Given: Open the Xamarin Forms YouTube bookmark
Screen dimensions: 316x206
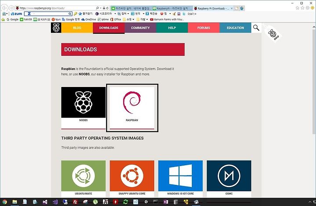Looking at the screenshot, I should click(x=167, y=19).
